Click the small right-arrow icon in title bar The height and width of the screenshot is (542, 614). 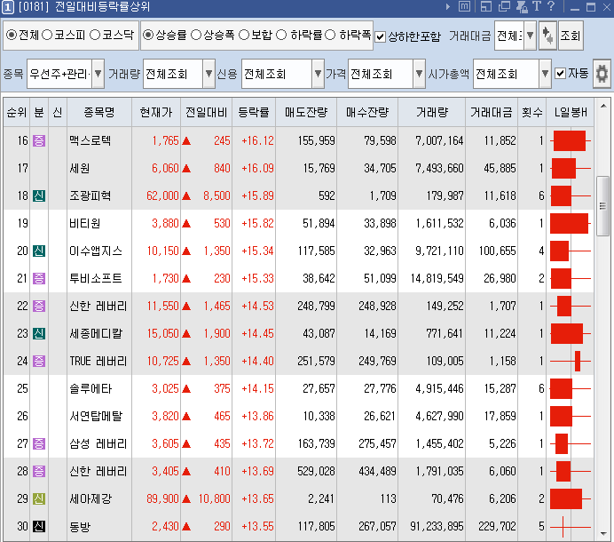[448, 7]
